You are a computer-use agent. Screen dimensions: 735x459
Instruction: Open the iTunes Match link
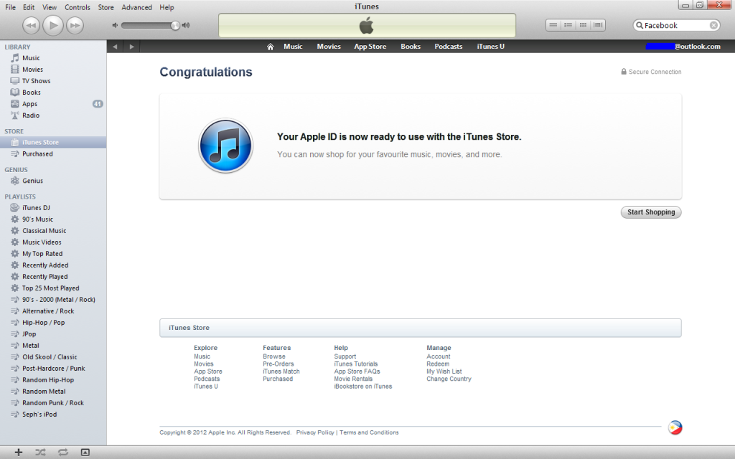click(x=281, y=372)
